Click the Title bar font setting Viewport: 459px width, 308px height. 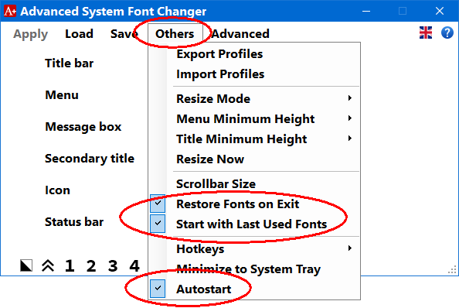pyautogui.click(x=69, y=63)
